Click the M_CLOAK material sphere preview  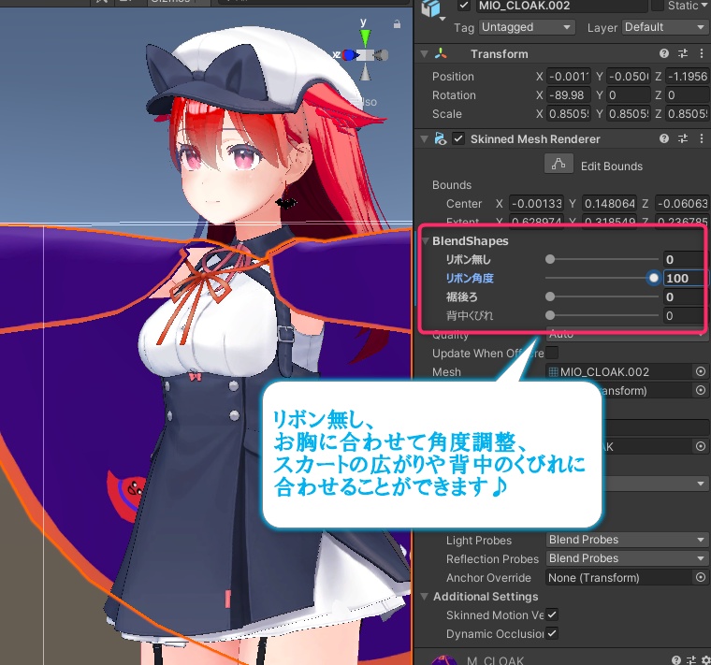(x=444, y=660)
